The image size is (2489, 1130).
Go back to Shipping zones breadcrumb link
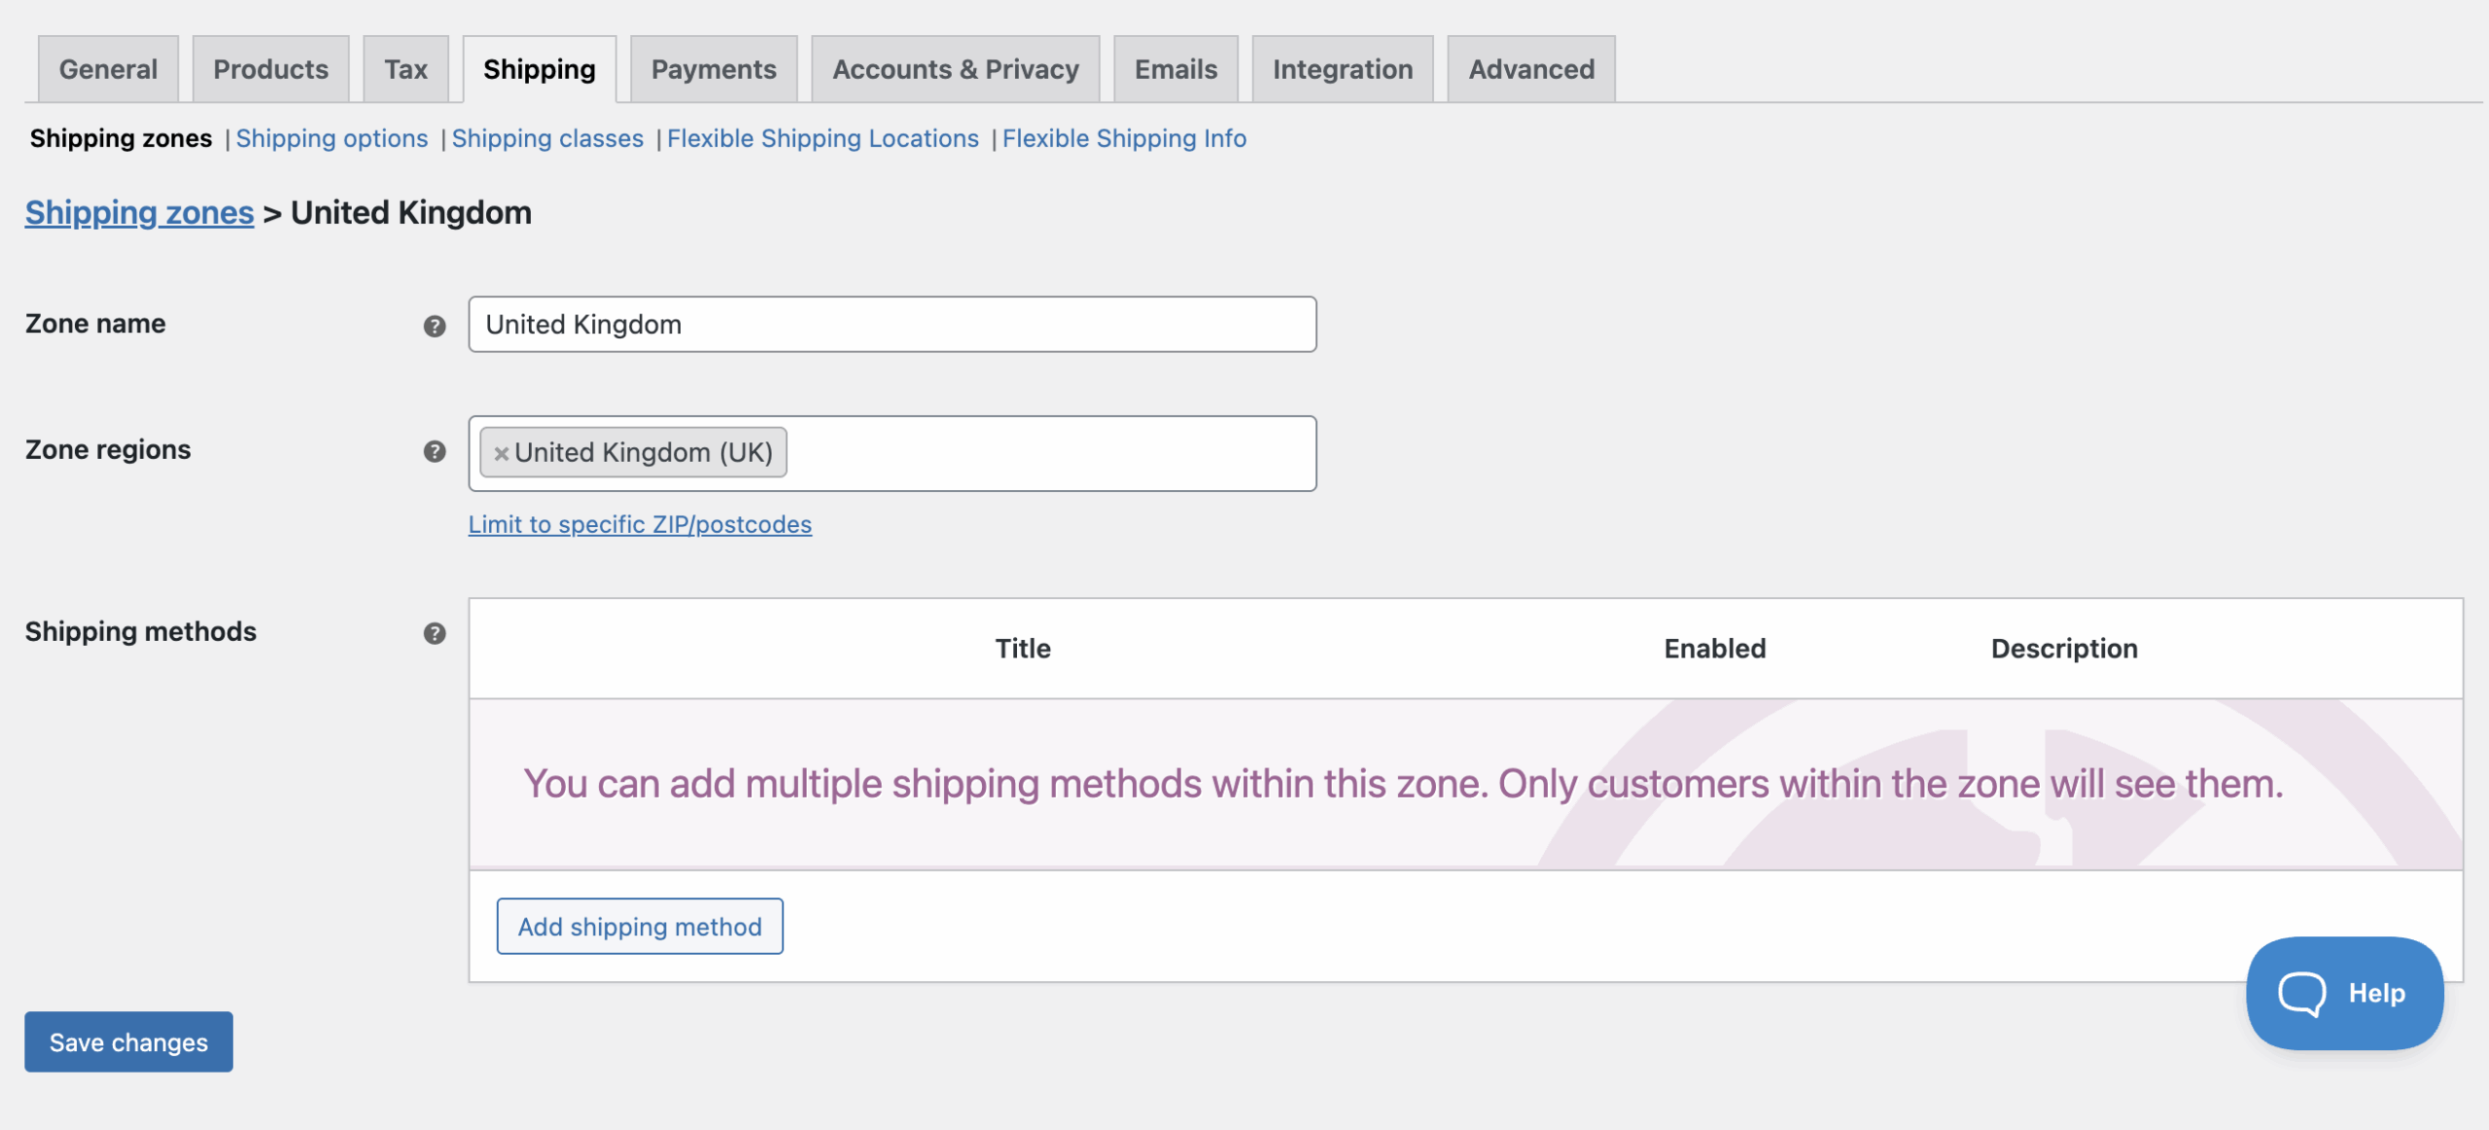coord(138,212)
